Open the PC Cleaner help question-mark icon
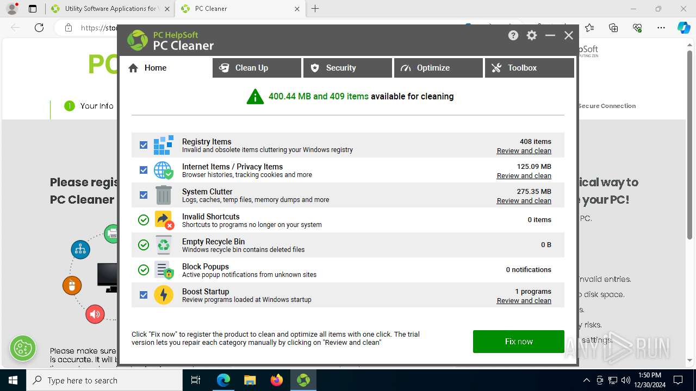696x391 pixels. point(513,35)
